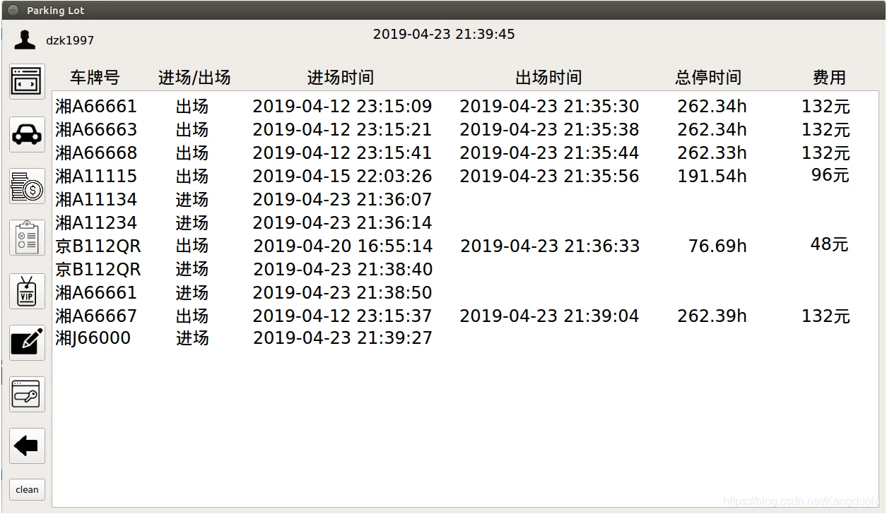Open the coins and dollar fee icon

click(x=27, y=186)
